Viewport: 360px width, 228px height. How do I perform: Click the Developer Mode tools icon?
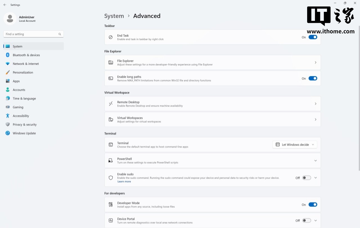[111, 205]
